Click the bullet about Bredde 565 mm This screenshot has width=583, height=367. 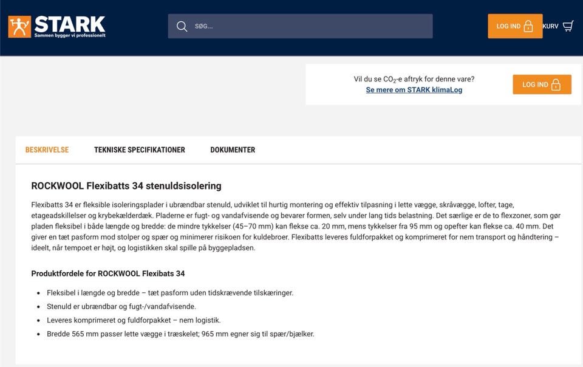point(180,334)
